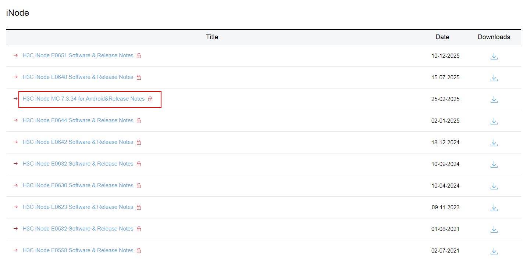Click download icon for iNode E0642
The height and width of the screenshot is (261, 523).
click(x=494, y=143)
